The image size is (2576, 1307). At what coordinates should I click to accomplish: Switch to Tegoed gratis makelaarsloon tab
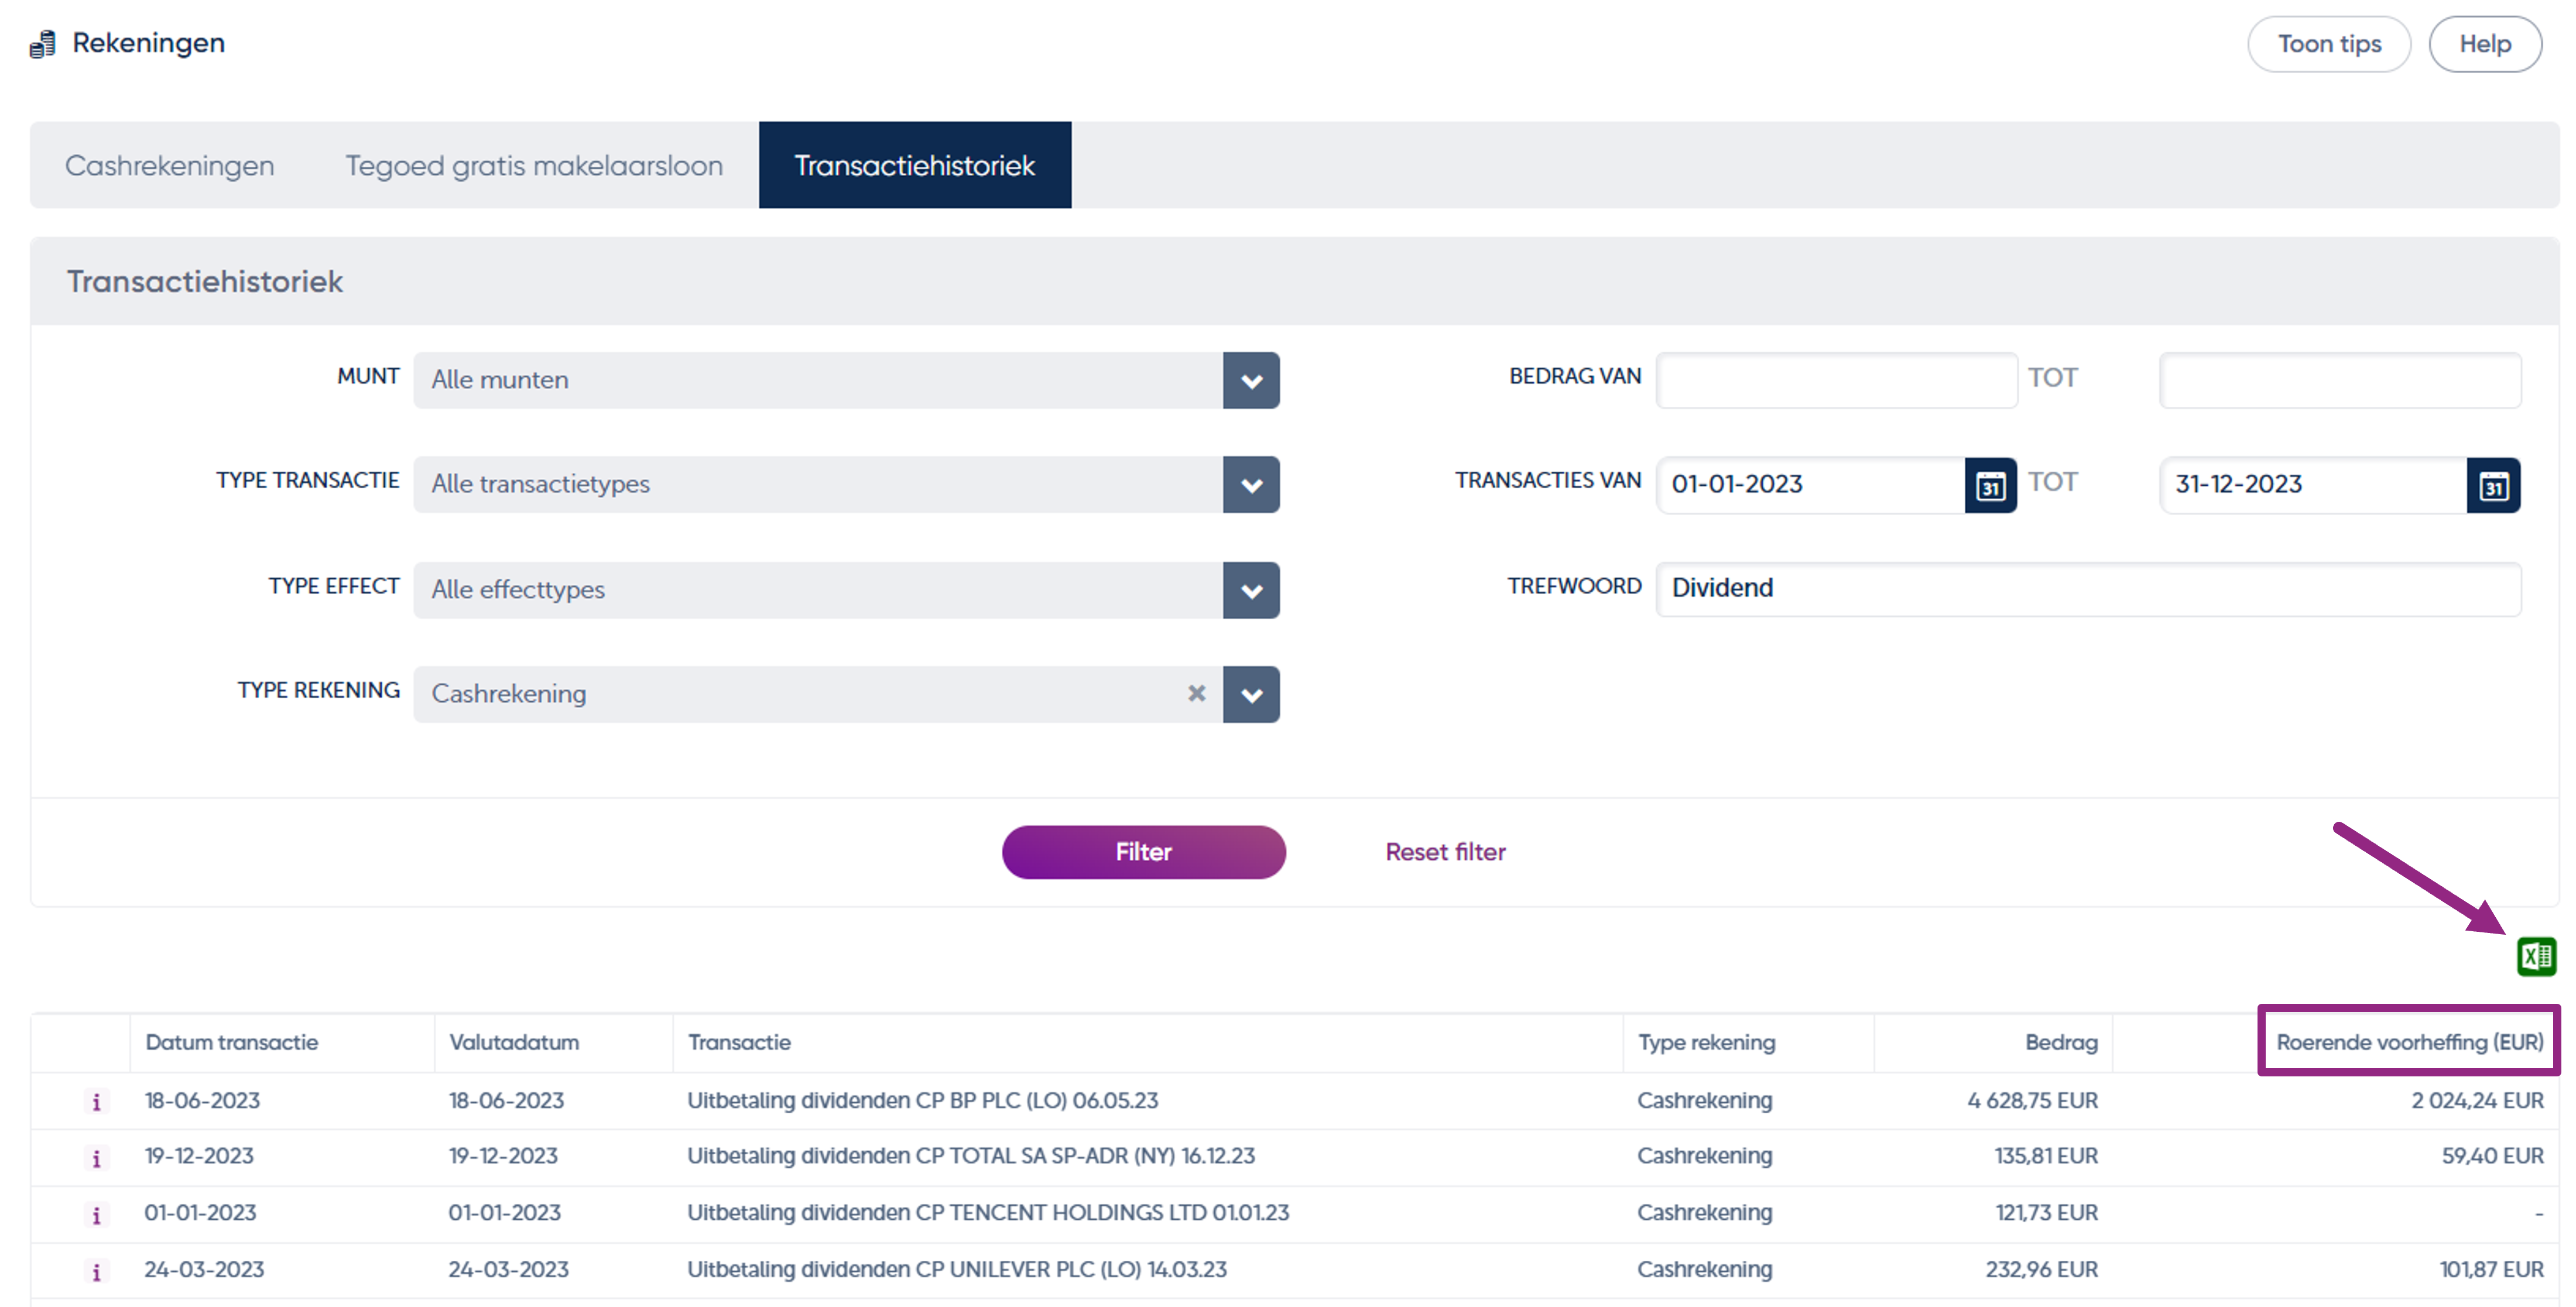click(x=534, y=165)
